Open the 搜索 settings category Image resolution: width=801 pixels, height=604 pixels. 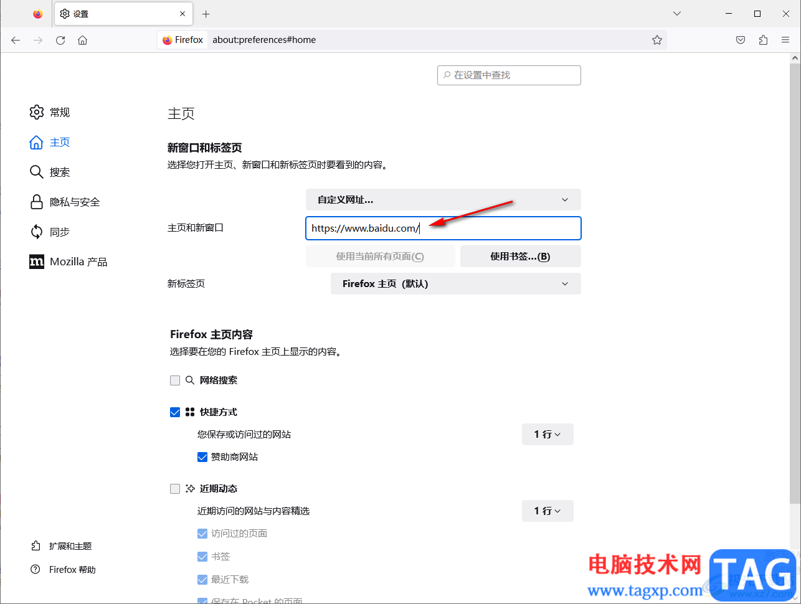coord(50,172)
